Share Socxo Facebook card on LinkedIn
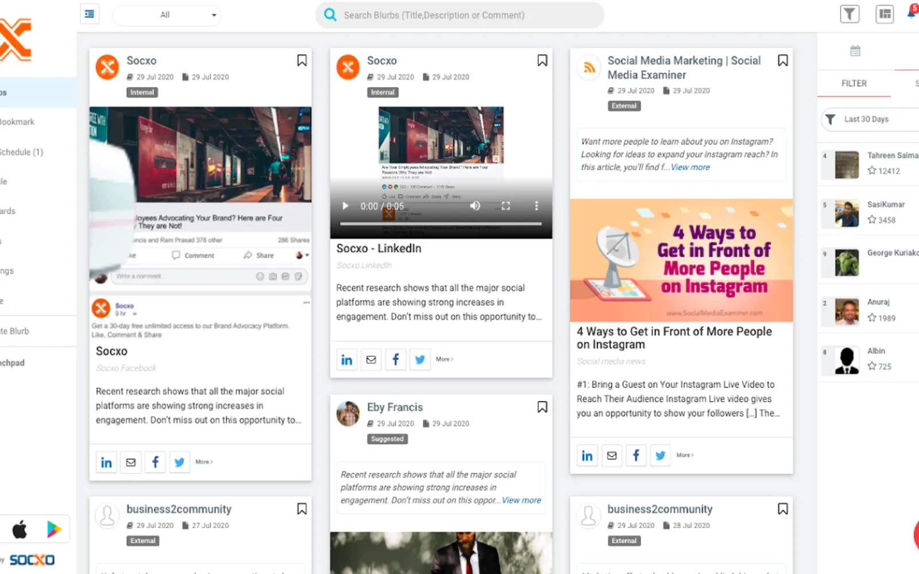The height and width of the screenshot is (574, 919). (x=106, y=462)
